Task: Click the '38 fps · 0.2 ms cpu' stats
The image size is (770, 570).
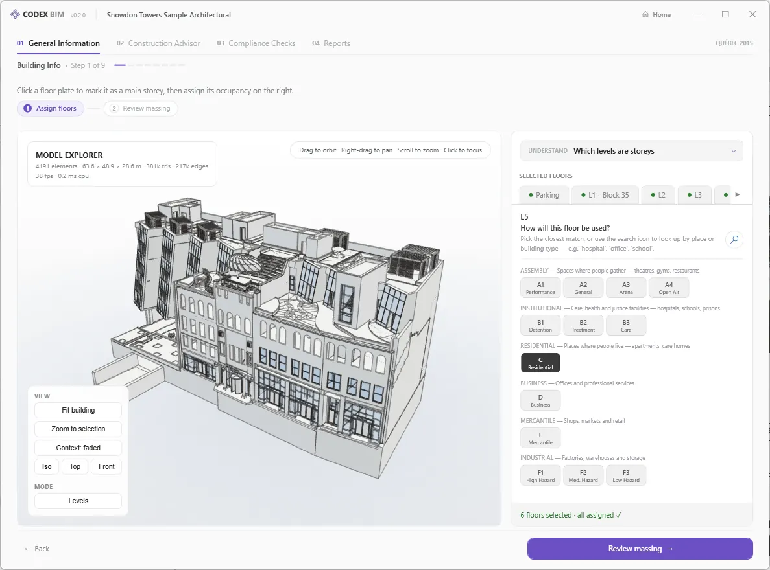Action: [62, 176]
